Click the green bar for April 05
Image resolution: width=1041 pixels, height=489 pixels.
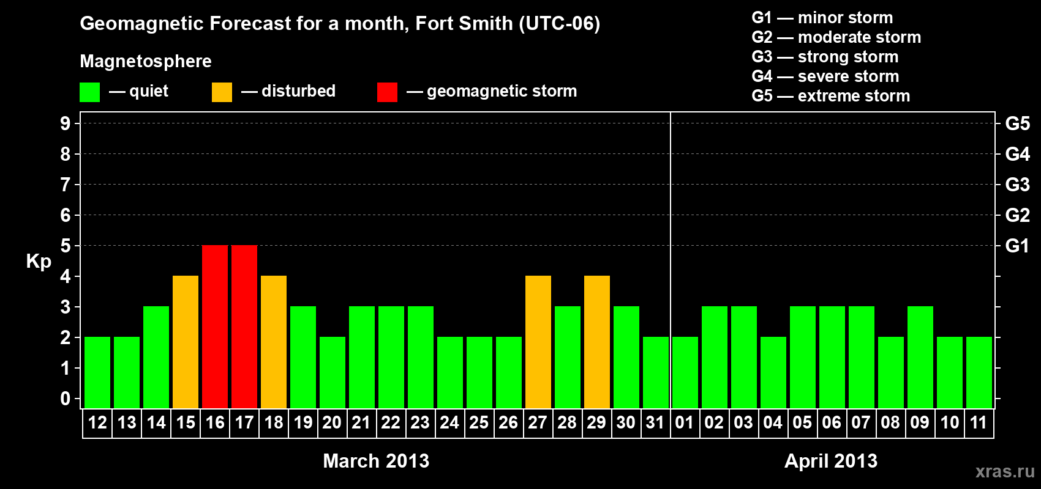[x=803, y=357]
